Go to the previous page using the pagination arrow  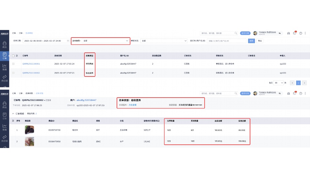pyautogui.click(x=293, y=83)
